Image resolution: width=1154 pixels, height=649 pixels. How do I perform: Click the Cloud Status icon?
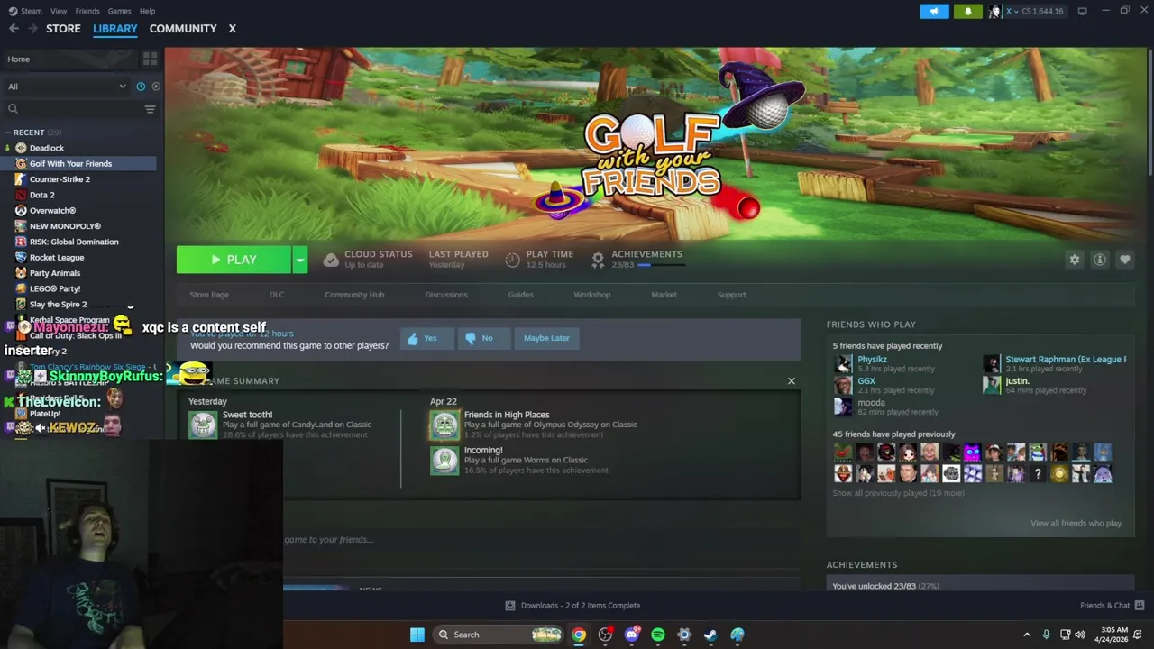click(x=331, y=260)
